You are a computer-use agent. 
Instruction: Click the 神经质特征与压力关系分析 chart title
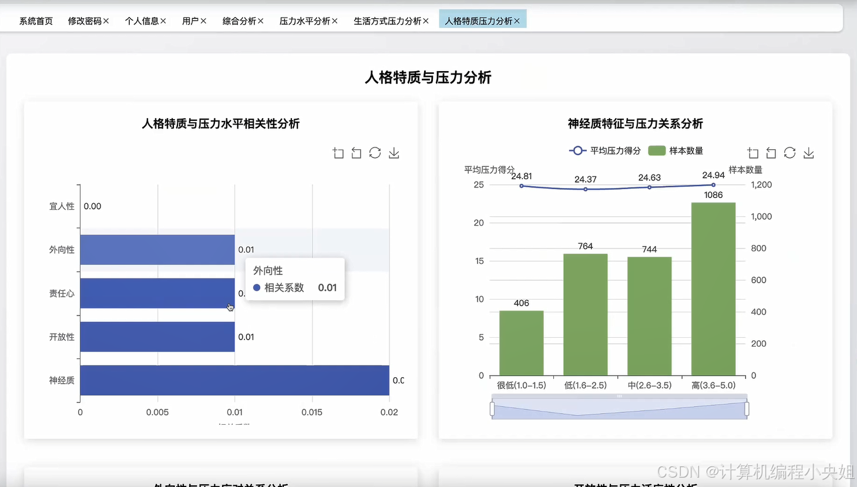[636, 124]
